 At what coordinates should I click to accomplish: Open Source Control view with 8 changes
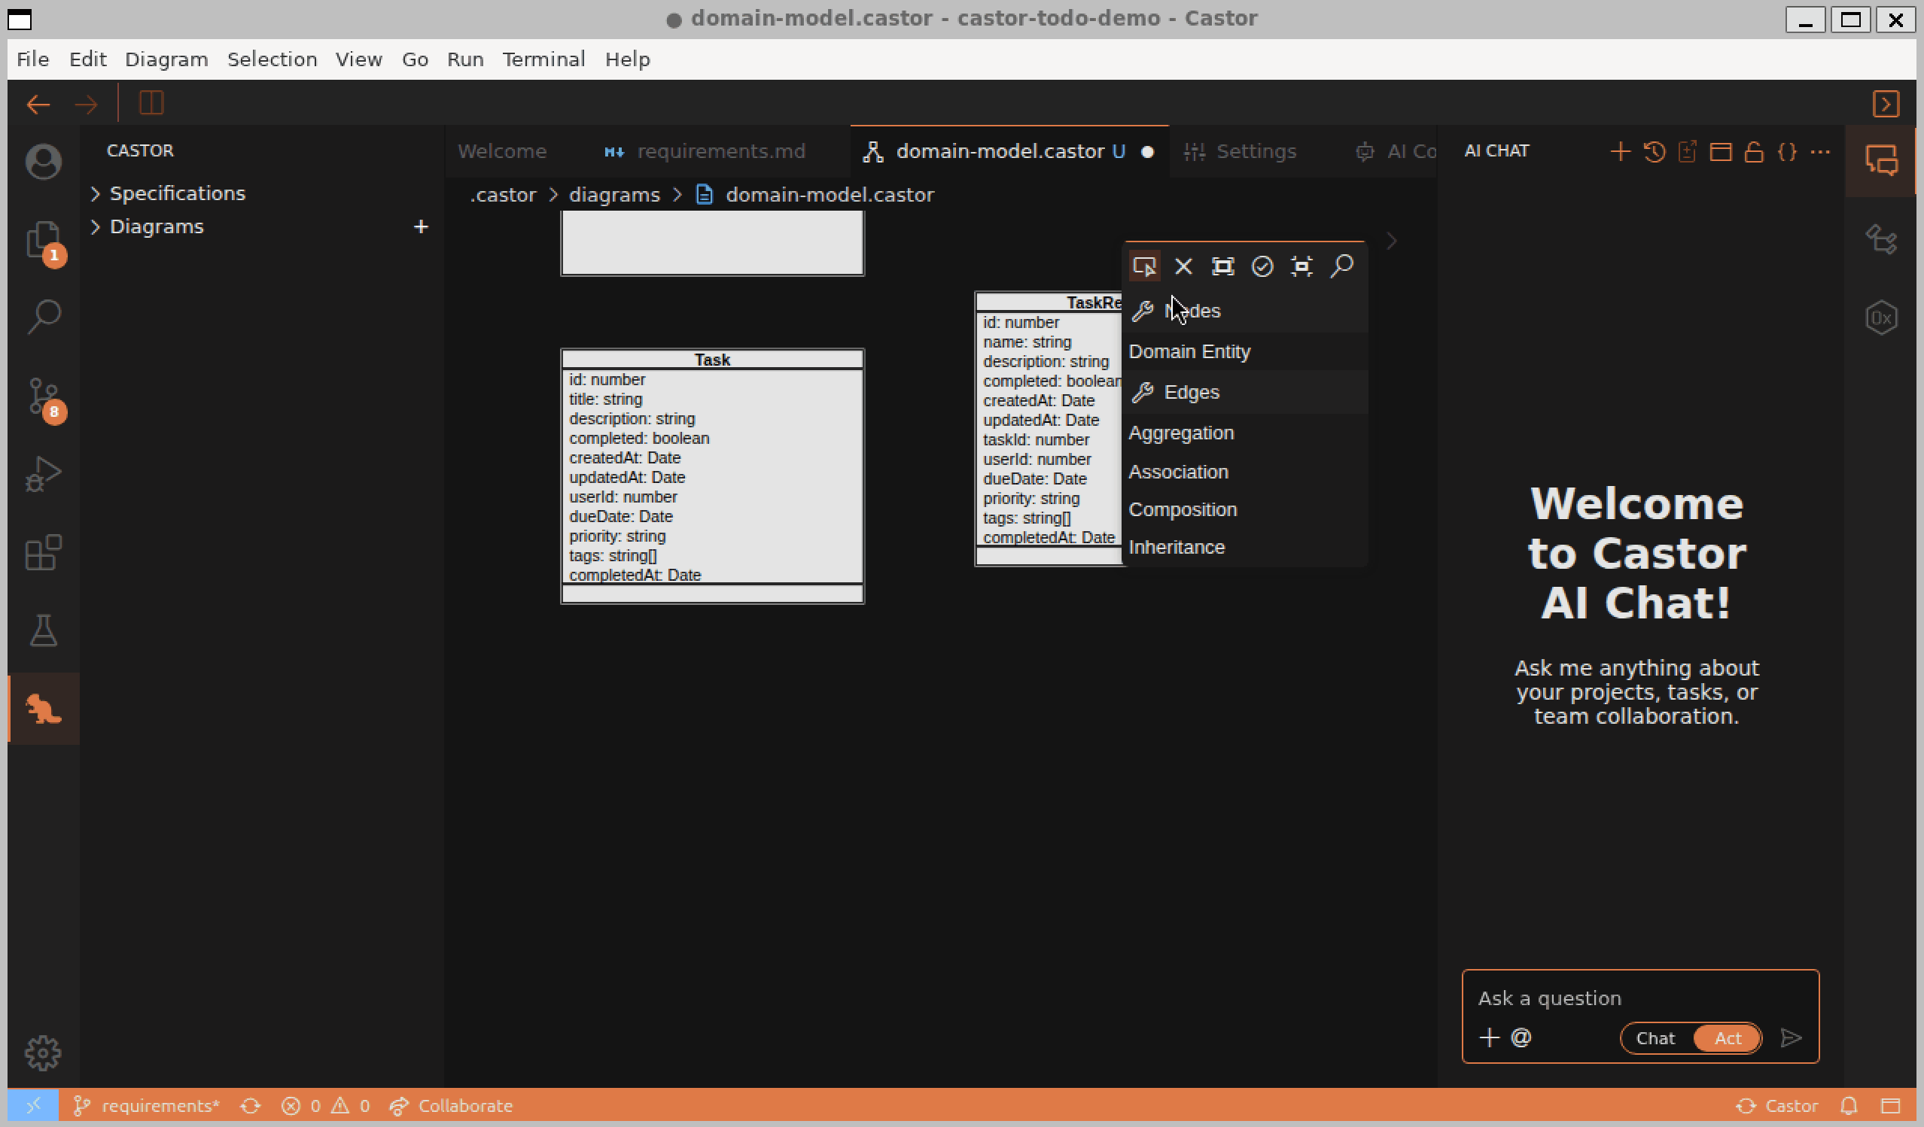[43, 396]
